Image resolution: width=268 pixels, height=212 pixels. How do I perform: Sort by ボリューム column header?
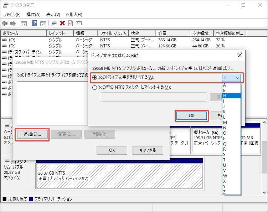(x=24, y=33)
